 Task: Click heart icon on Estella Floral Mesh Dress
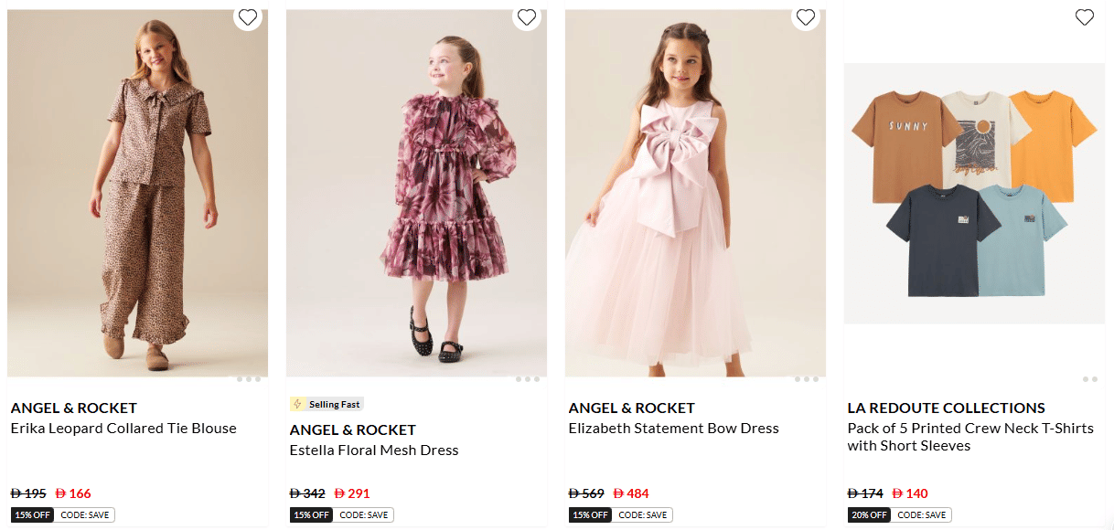(x=526, y=17)
